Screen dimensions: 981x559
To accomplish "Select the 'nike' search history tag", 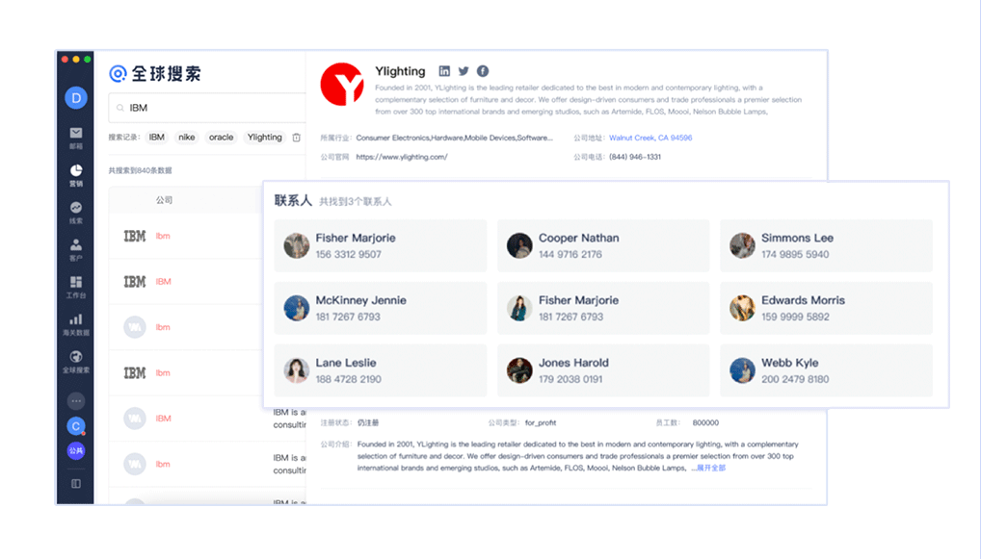I will 187,138.
